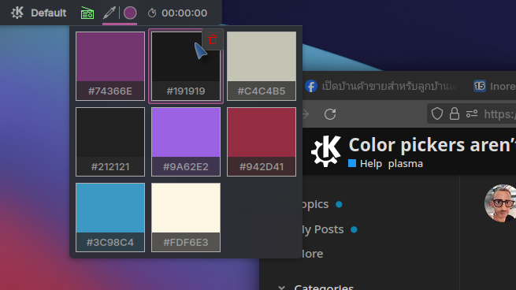Screen dimensions: 516x290
Task: Open the More sidebar item
Action: pyautogui.click(x=313, y=254)
